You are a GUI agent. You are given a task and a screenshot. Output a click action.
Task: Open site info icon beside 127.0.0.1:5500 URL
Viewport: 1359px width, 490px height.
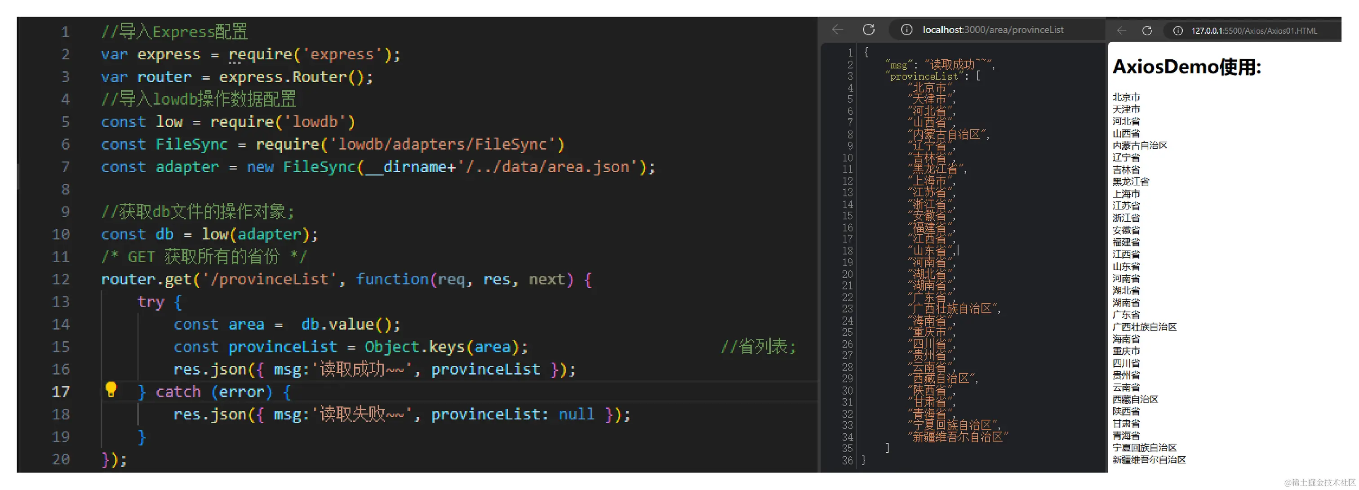[1177, 31]
